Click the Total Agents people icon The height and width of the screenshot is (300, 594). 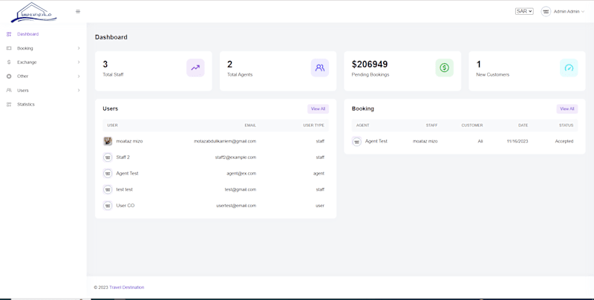pos(320,68)
